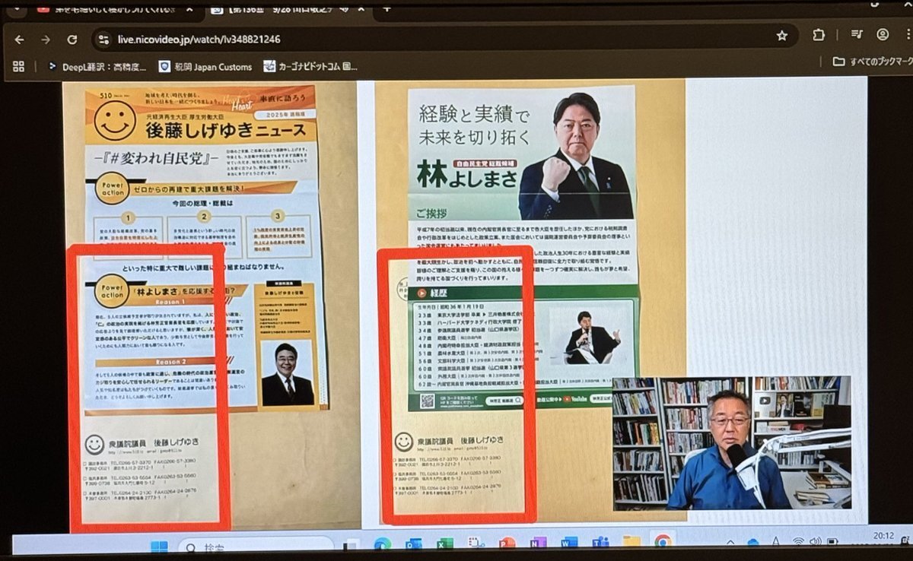Open the OneDrive cloud tray icon
913x561 pixels.
752,543
